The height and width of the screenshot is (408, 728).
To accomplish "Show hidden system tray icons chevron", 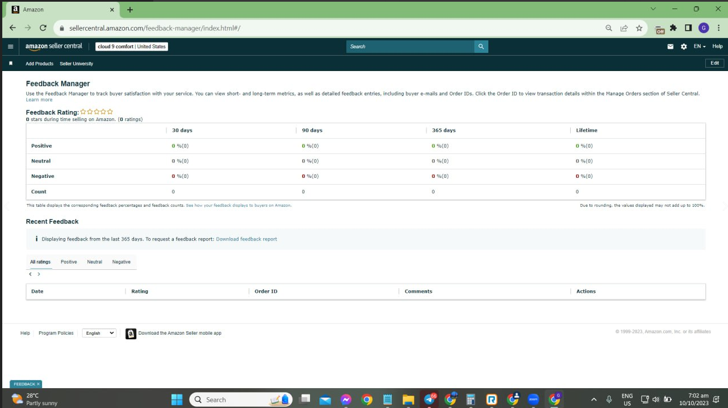I will (594, 399).
